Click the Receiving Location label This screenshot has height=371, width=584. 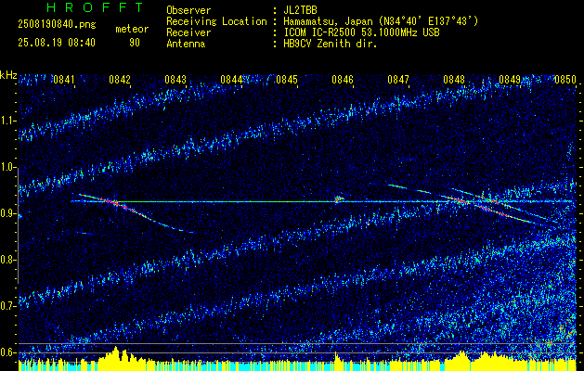[x=216, y=21]
